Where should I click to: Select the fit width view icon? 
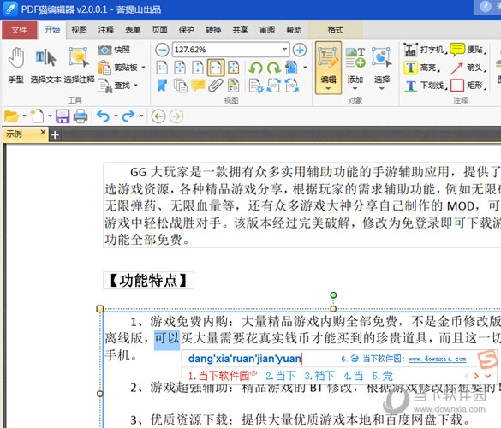pyautogui.click(x=215, y=68)
